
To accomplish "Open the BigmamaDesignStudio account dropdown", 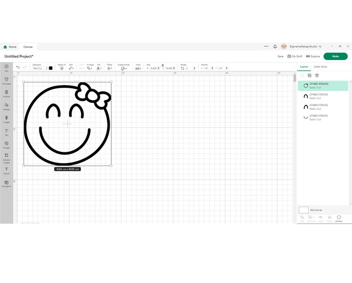I will point(305,47).
